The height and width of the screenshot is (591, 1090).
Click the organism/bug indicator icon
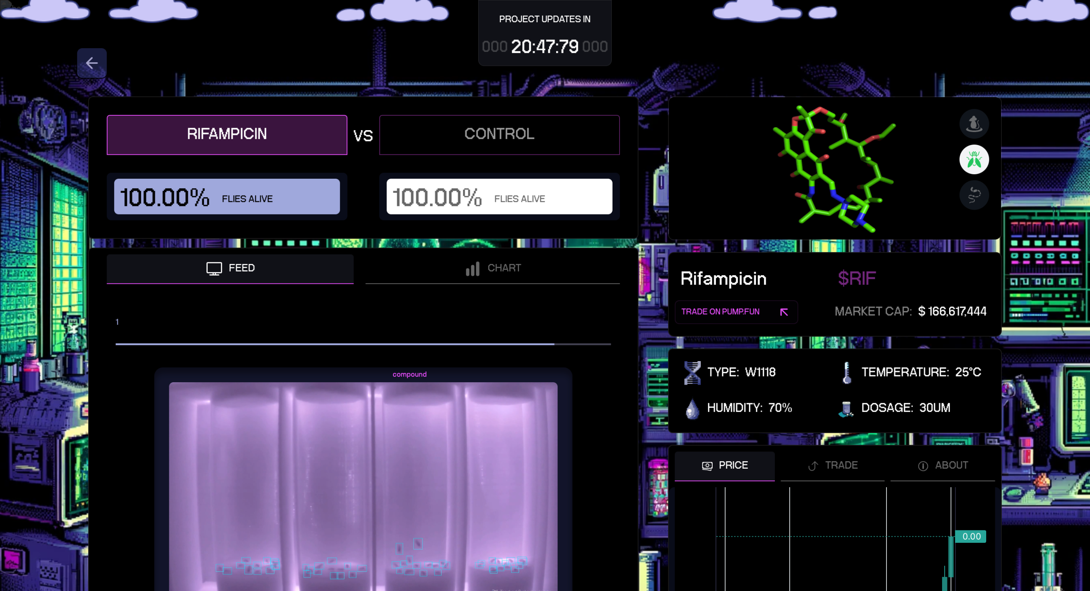(973, 159)
